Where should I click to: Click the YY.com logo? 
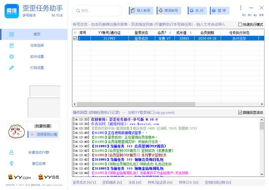pos(19,177)
